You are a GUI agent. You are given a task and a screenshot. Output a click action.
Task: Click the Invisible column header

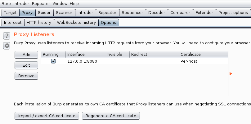[117, 55]
